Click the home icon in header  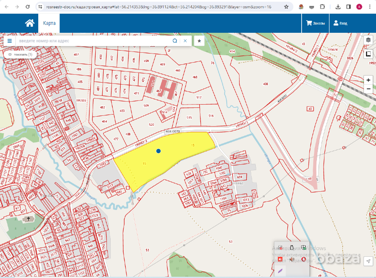click(30, 23)
